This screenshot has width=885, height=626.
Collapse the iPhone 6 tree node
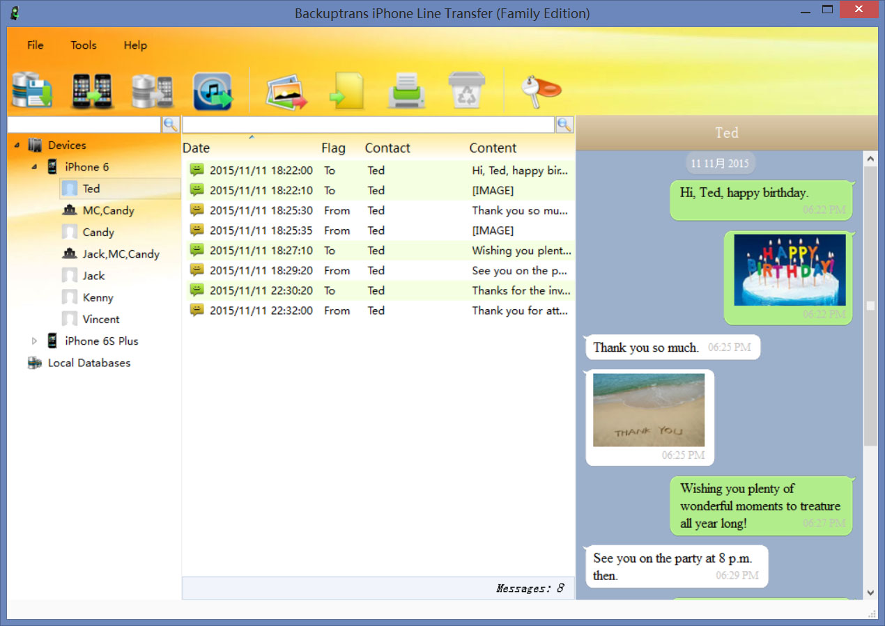point(34,167)
